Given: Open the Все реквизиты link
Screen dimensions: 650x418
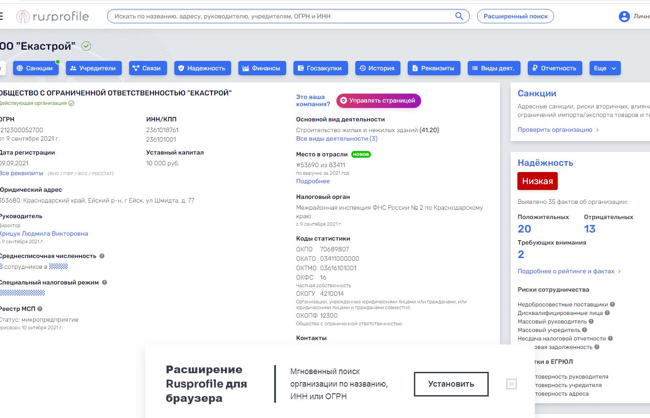Looking at the screenshot, I should click(22, 173).
